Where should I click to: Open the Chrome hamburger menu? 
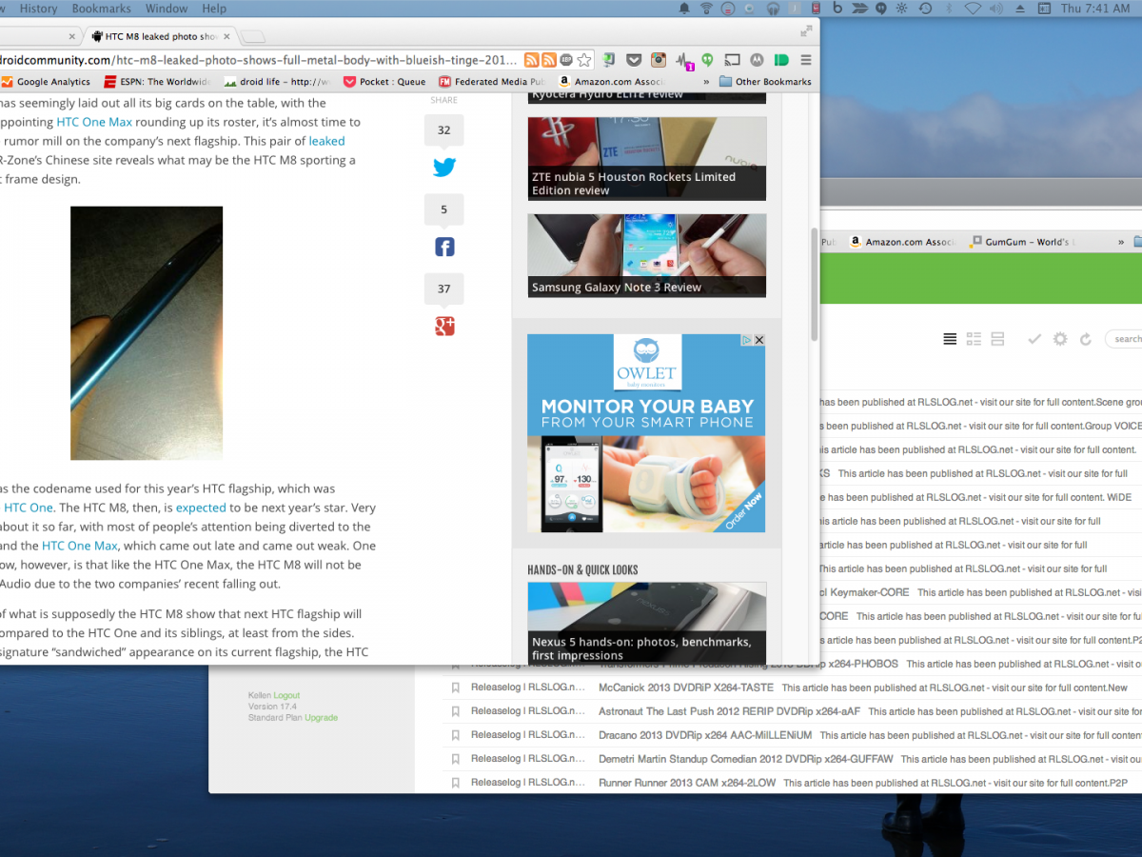click(806, 60)
